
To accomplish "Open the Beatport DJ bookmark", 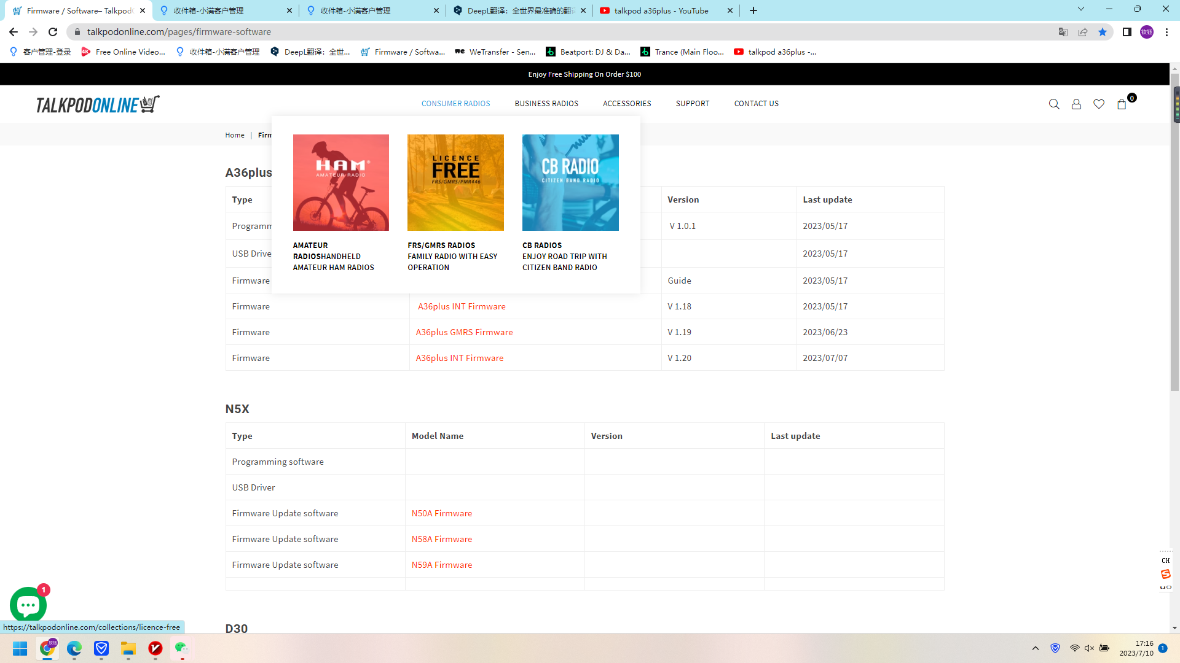I will [588, 52].
